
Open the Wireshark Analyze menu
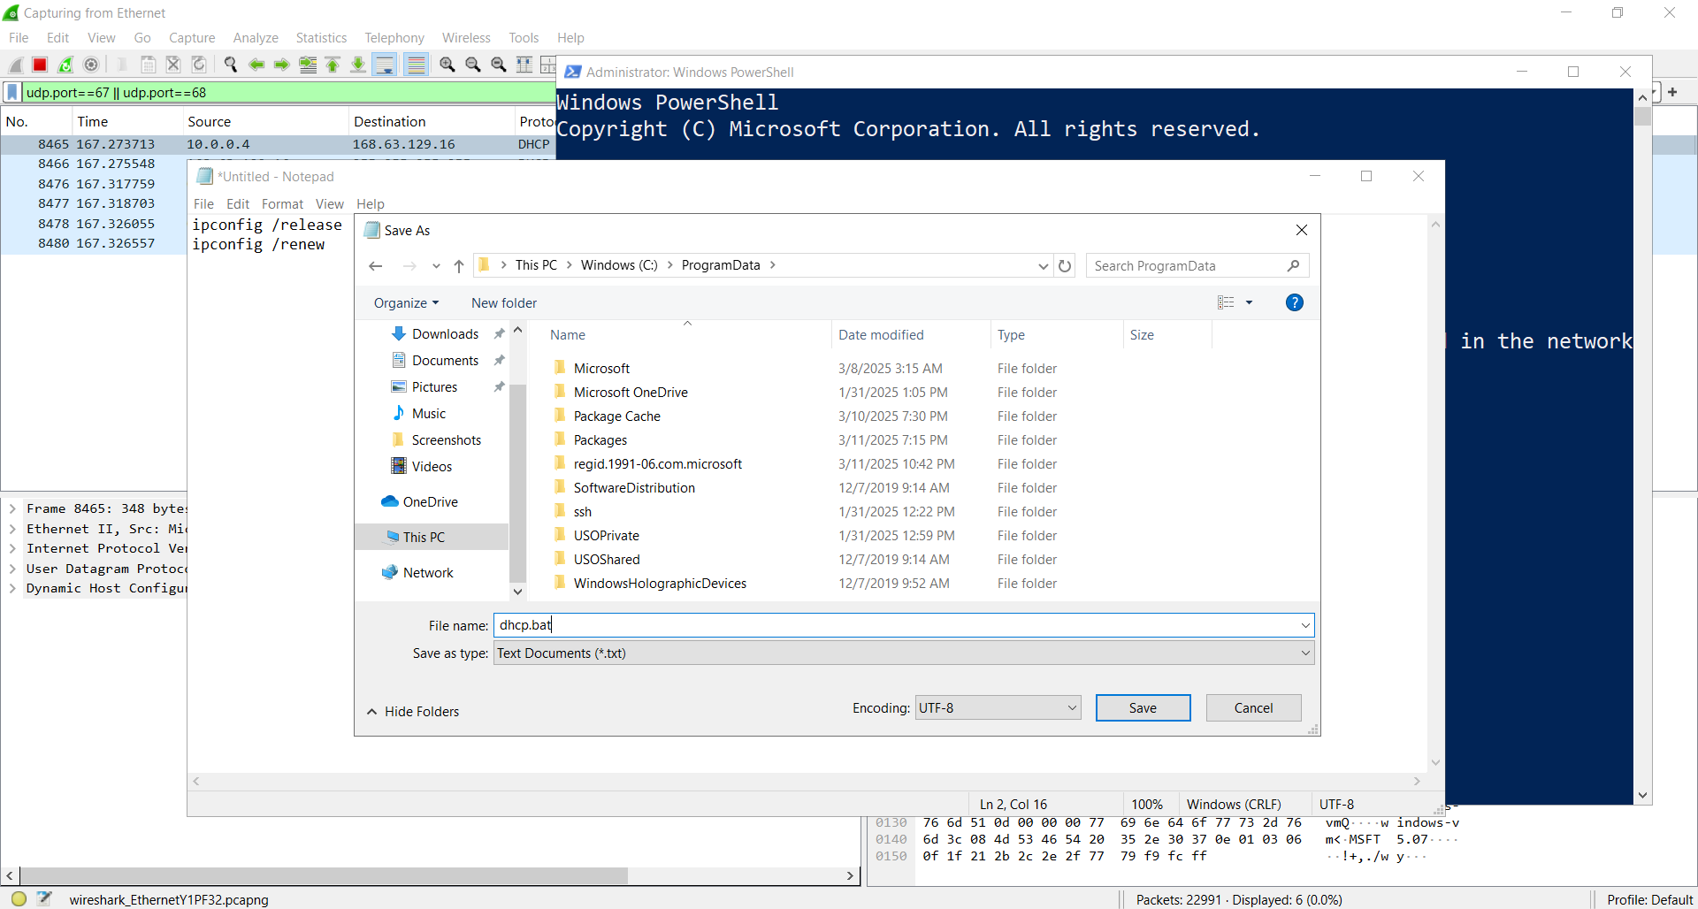pos(256,38)
